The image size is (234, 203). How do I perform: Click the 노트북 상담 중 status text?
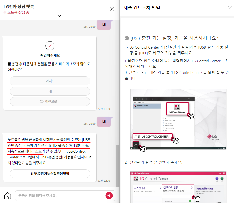(x=18, y=12)
